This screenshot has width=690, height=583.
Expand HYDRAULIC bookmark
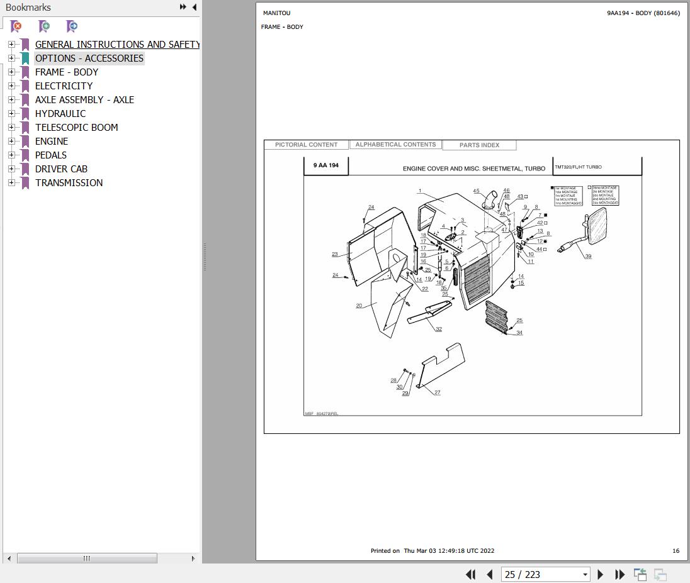pyautogui.click(x=11, y=113)
